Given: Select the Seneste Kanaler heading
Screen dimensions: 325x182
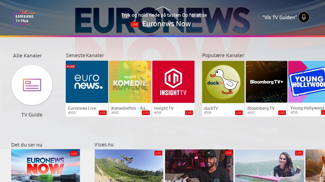Looking at the screenshot, I should tap(85, 55).
